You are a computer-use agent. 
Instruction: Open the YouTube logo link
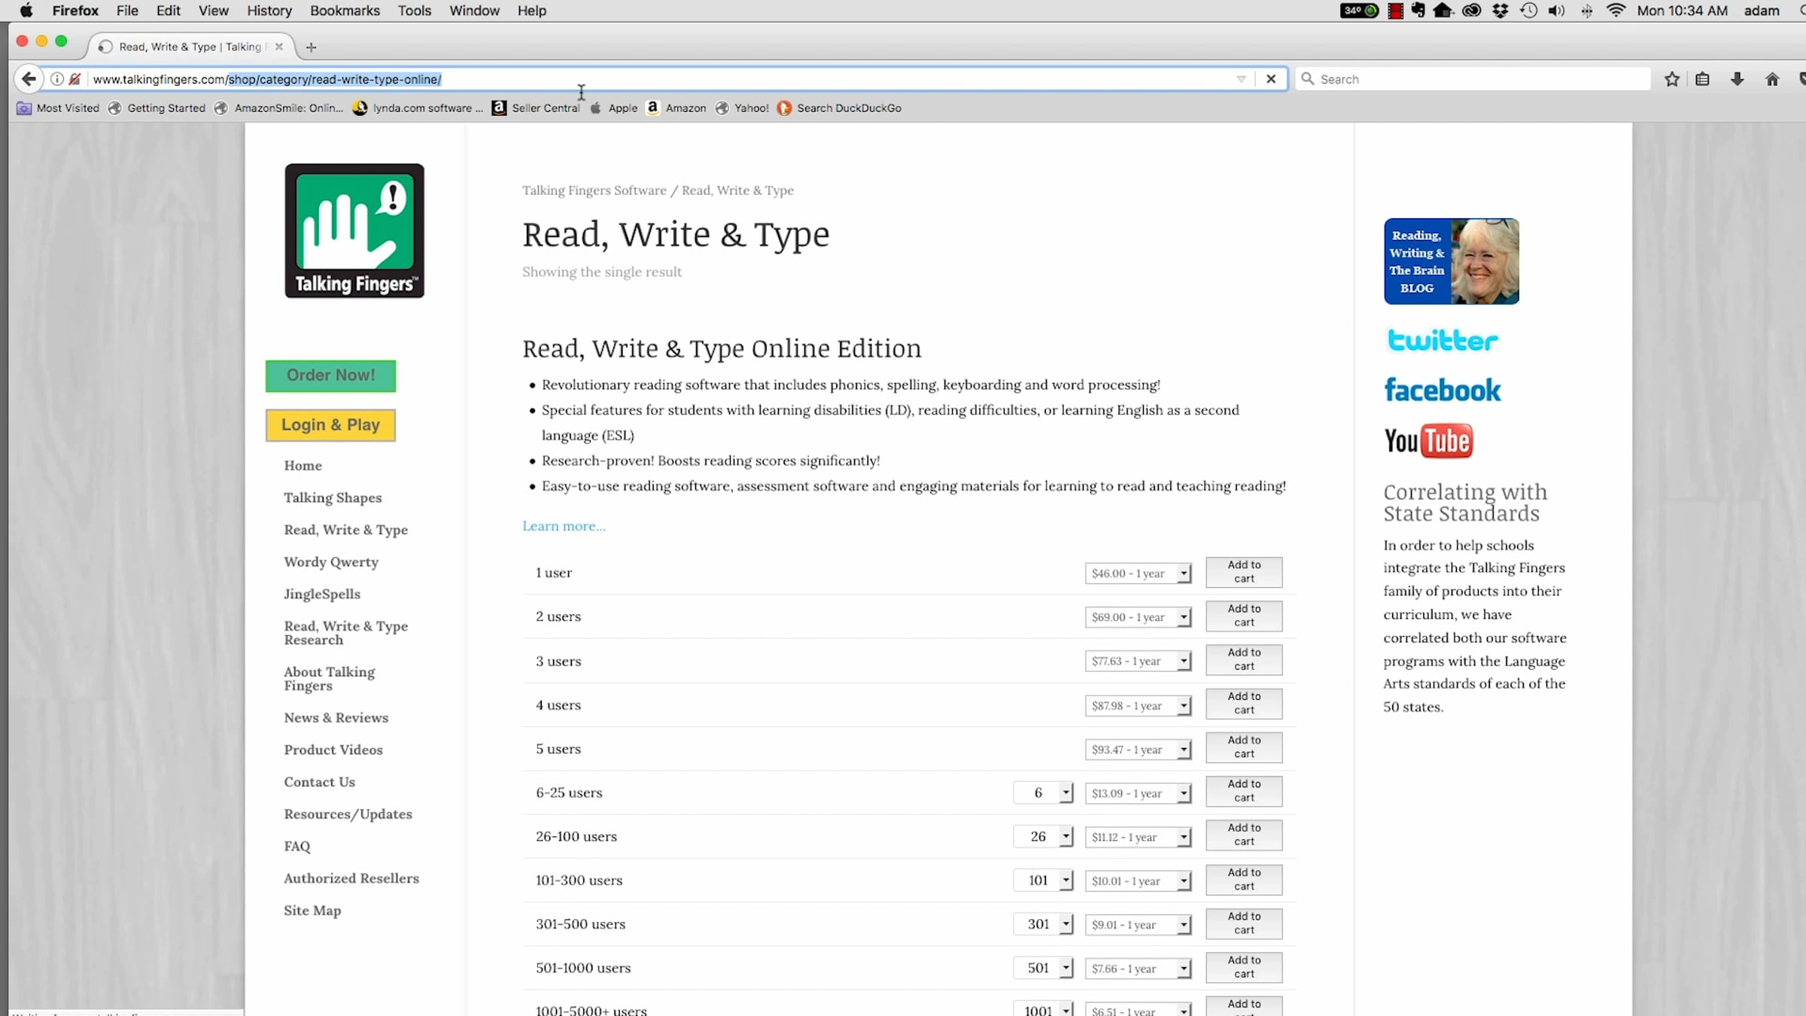tap(1428, 441)
